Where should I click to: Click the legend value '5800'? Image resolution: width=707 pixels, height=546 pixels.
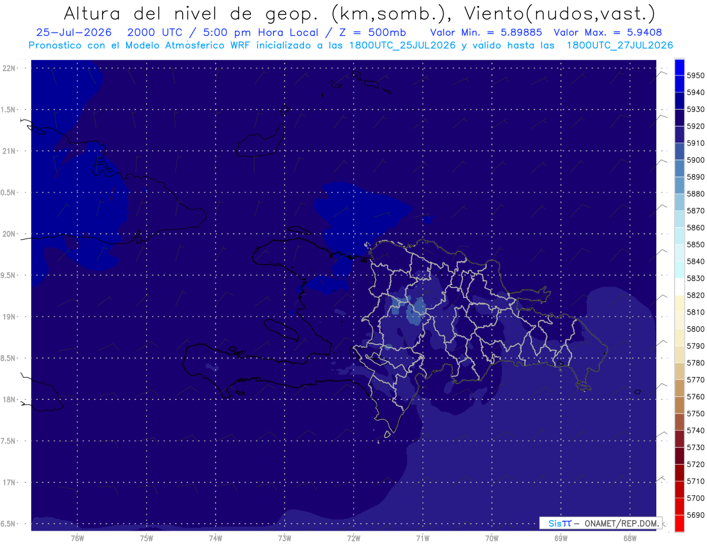[696, 329]
